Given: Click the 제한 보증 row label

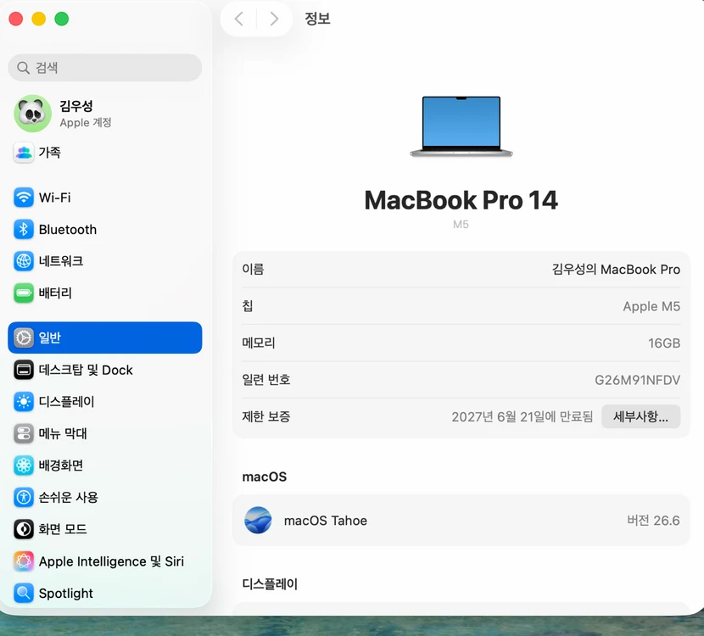Looking at the screenshot, I should pyautogui.click(x=266, y=416).
